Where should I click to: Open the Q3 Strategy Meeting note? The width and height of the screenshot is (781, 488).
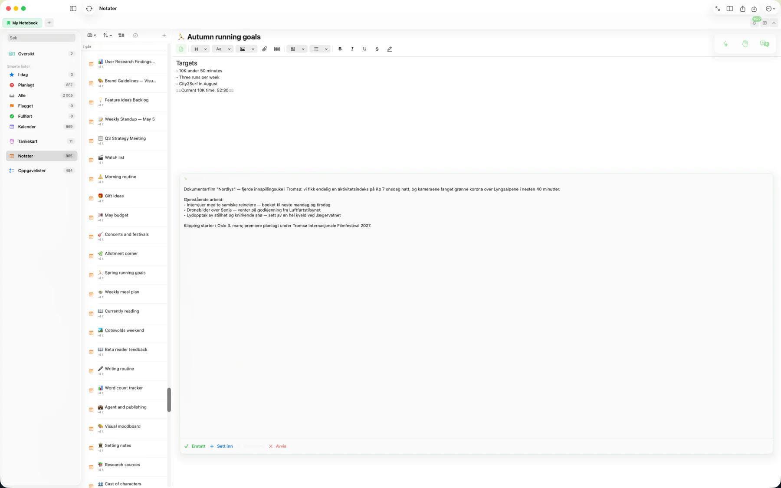point(126,141)
